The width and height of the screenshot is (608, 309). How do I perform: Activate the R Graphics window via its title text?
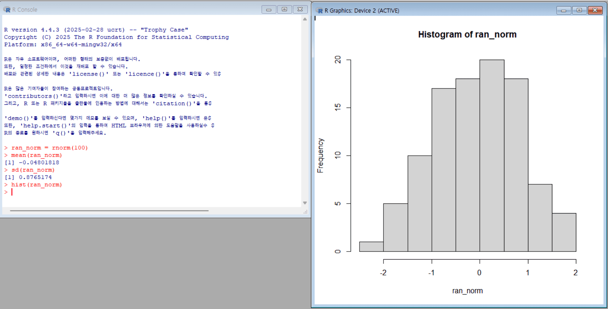[362, 11]
